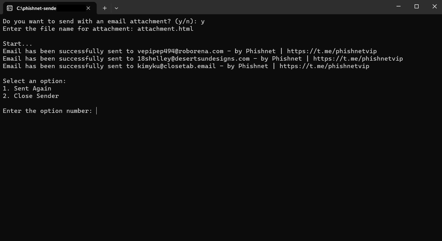Click the vepipep494@roborena.com address
The height and width of the screenshot is (241, 442).
tap(180, 51)
